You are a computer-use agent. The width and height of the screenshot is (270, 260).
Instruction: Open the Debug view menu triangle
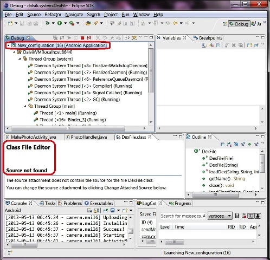140,37
